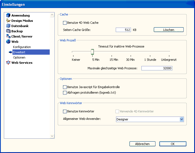The width and height of the screenshot is (195, 153).
Task: Toggle Benutze Javascript für Eingabekontrolle
Action: click(x=65, y=87)
